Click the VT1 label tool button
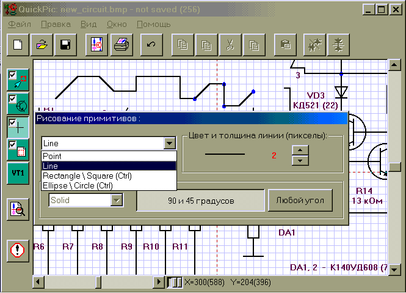Screen dimensions: 406x293 point(18,173)
